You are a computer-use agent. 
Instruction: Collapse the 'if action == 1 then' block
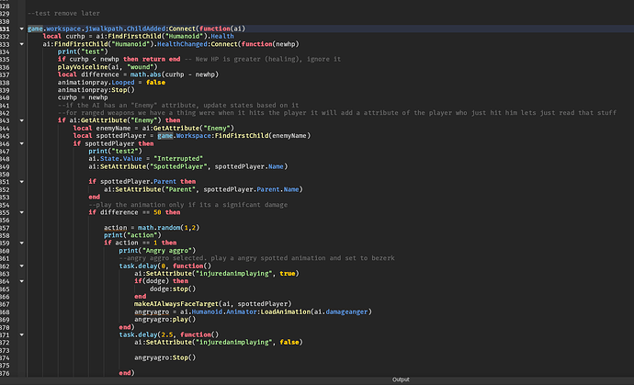point(21,243)
